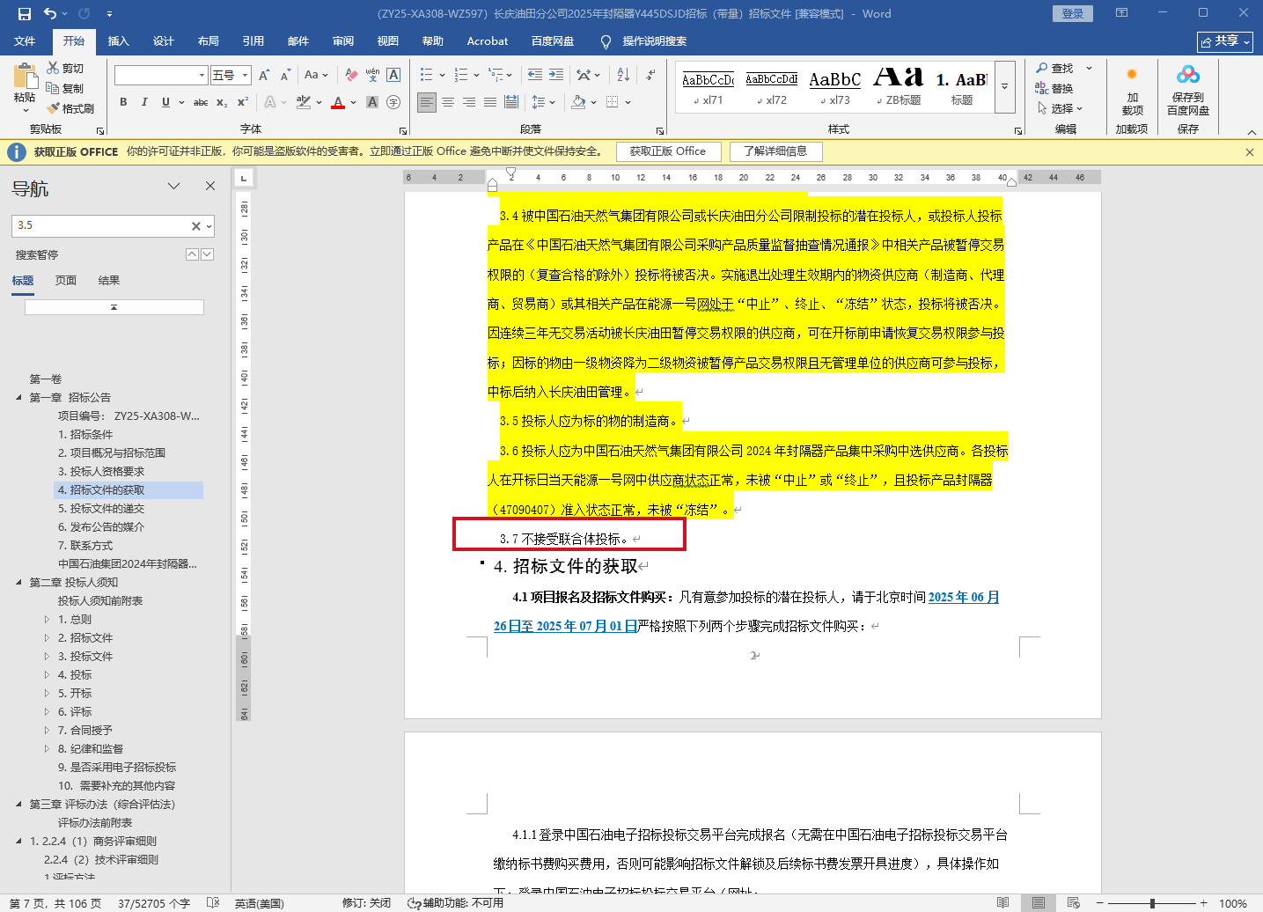
Task: Toggle bold formatting in the font group
Action: pyautogui.click(x=123, y=102)
